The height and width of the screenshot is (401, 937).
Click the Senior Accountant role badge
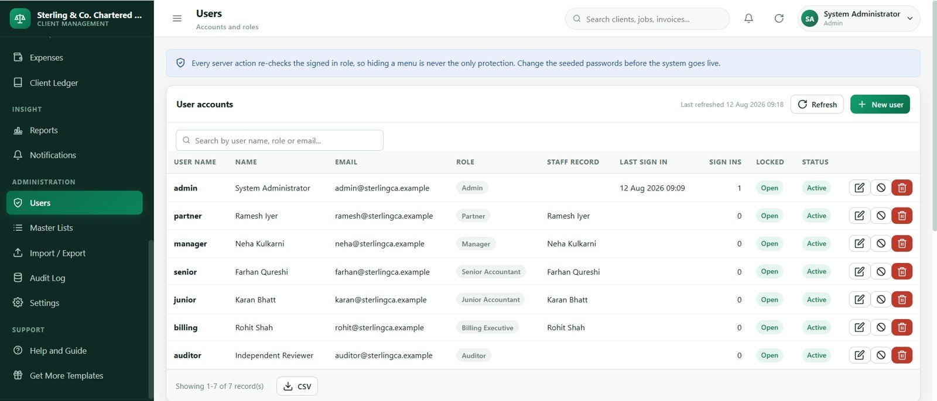(491, 272)
